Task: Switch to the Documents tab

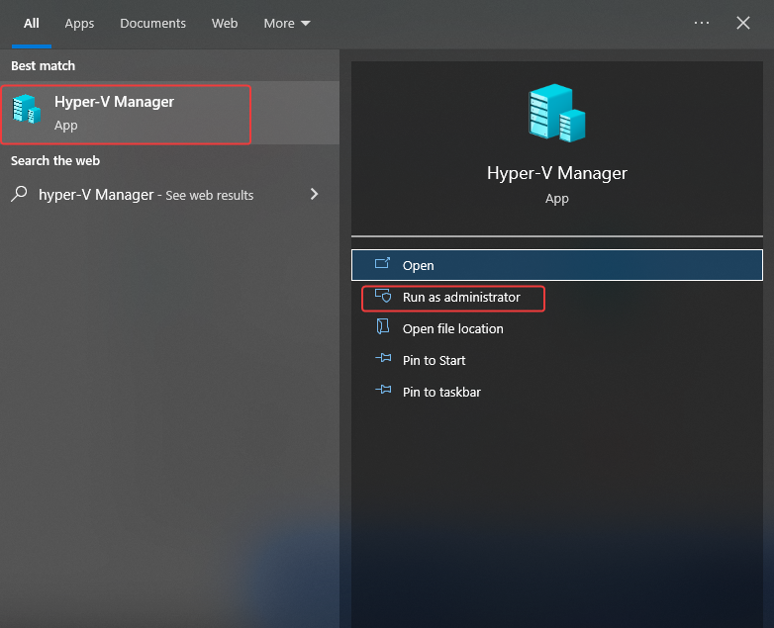Action: click(x=153, y=23)
